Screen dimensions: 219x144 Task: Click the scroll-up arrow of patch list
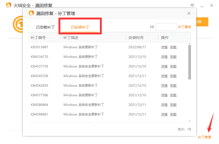click(x=190, y=44)
